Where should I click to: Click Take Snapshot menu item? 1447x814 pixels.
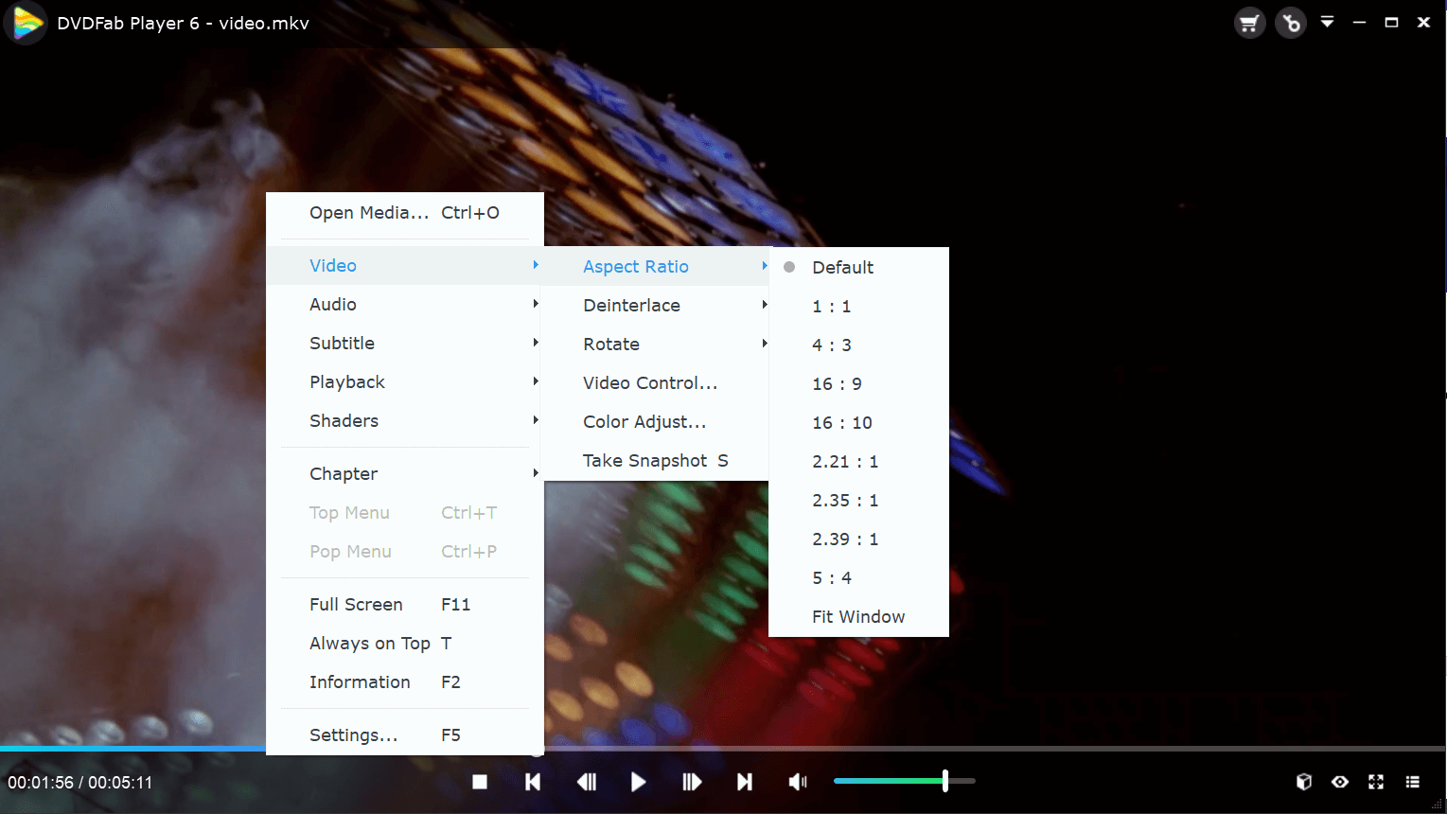(x=655, y=461)
